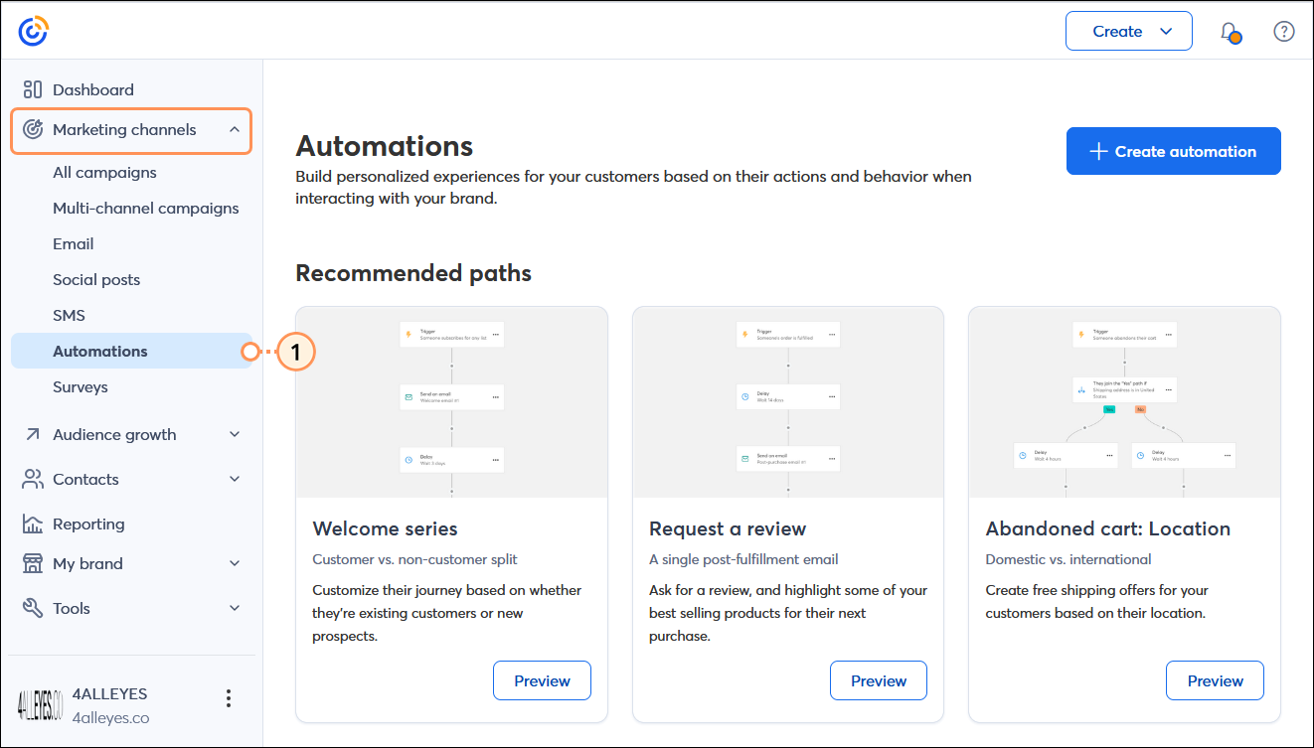Select Automations in sidebar
1314x748 pixels.
pyautogui.click(x=131, y=352)
